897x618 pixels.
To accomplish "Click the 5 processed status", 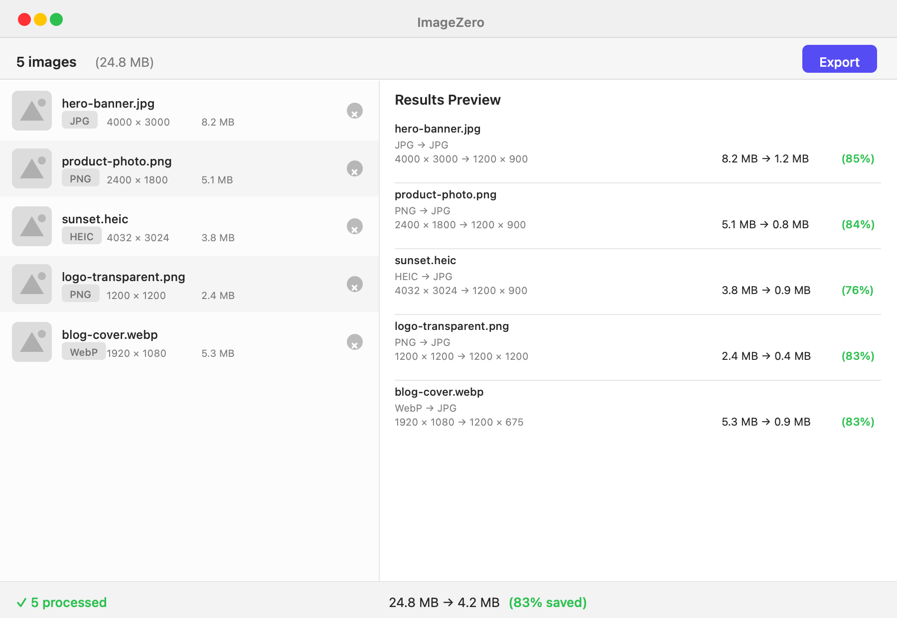I will click(62, 603).
